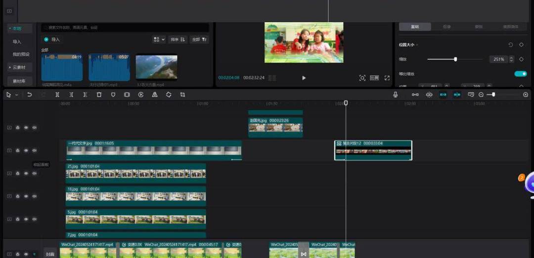Click the 导入 import button

52,39
